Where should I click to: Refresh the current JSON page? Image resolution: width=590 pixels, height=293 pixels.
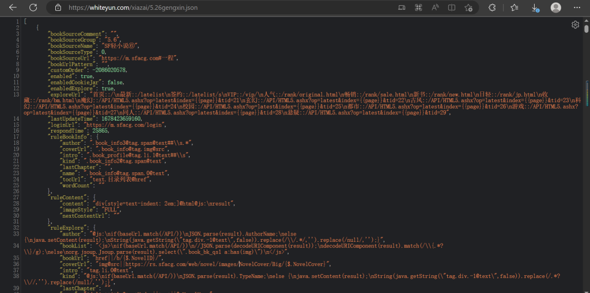click(x=33, y=7)
